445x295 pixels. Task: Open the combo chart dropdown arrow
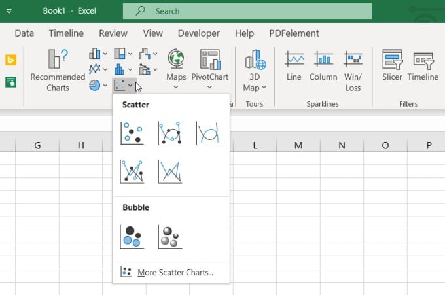(155, 69)
